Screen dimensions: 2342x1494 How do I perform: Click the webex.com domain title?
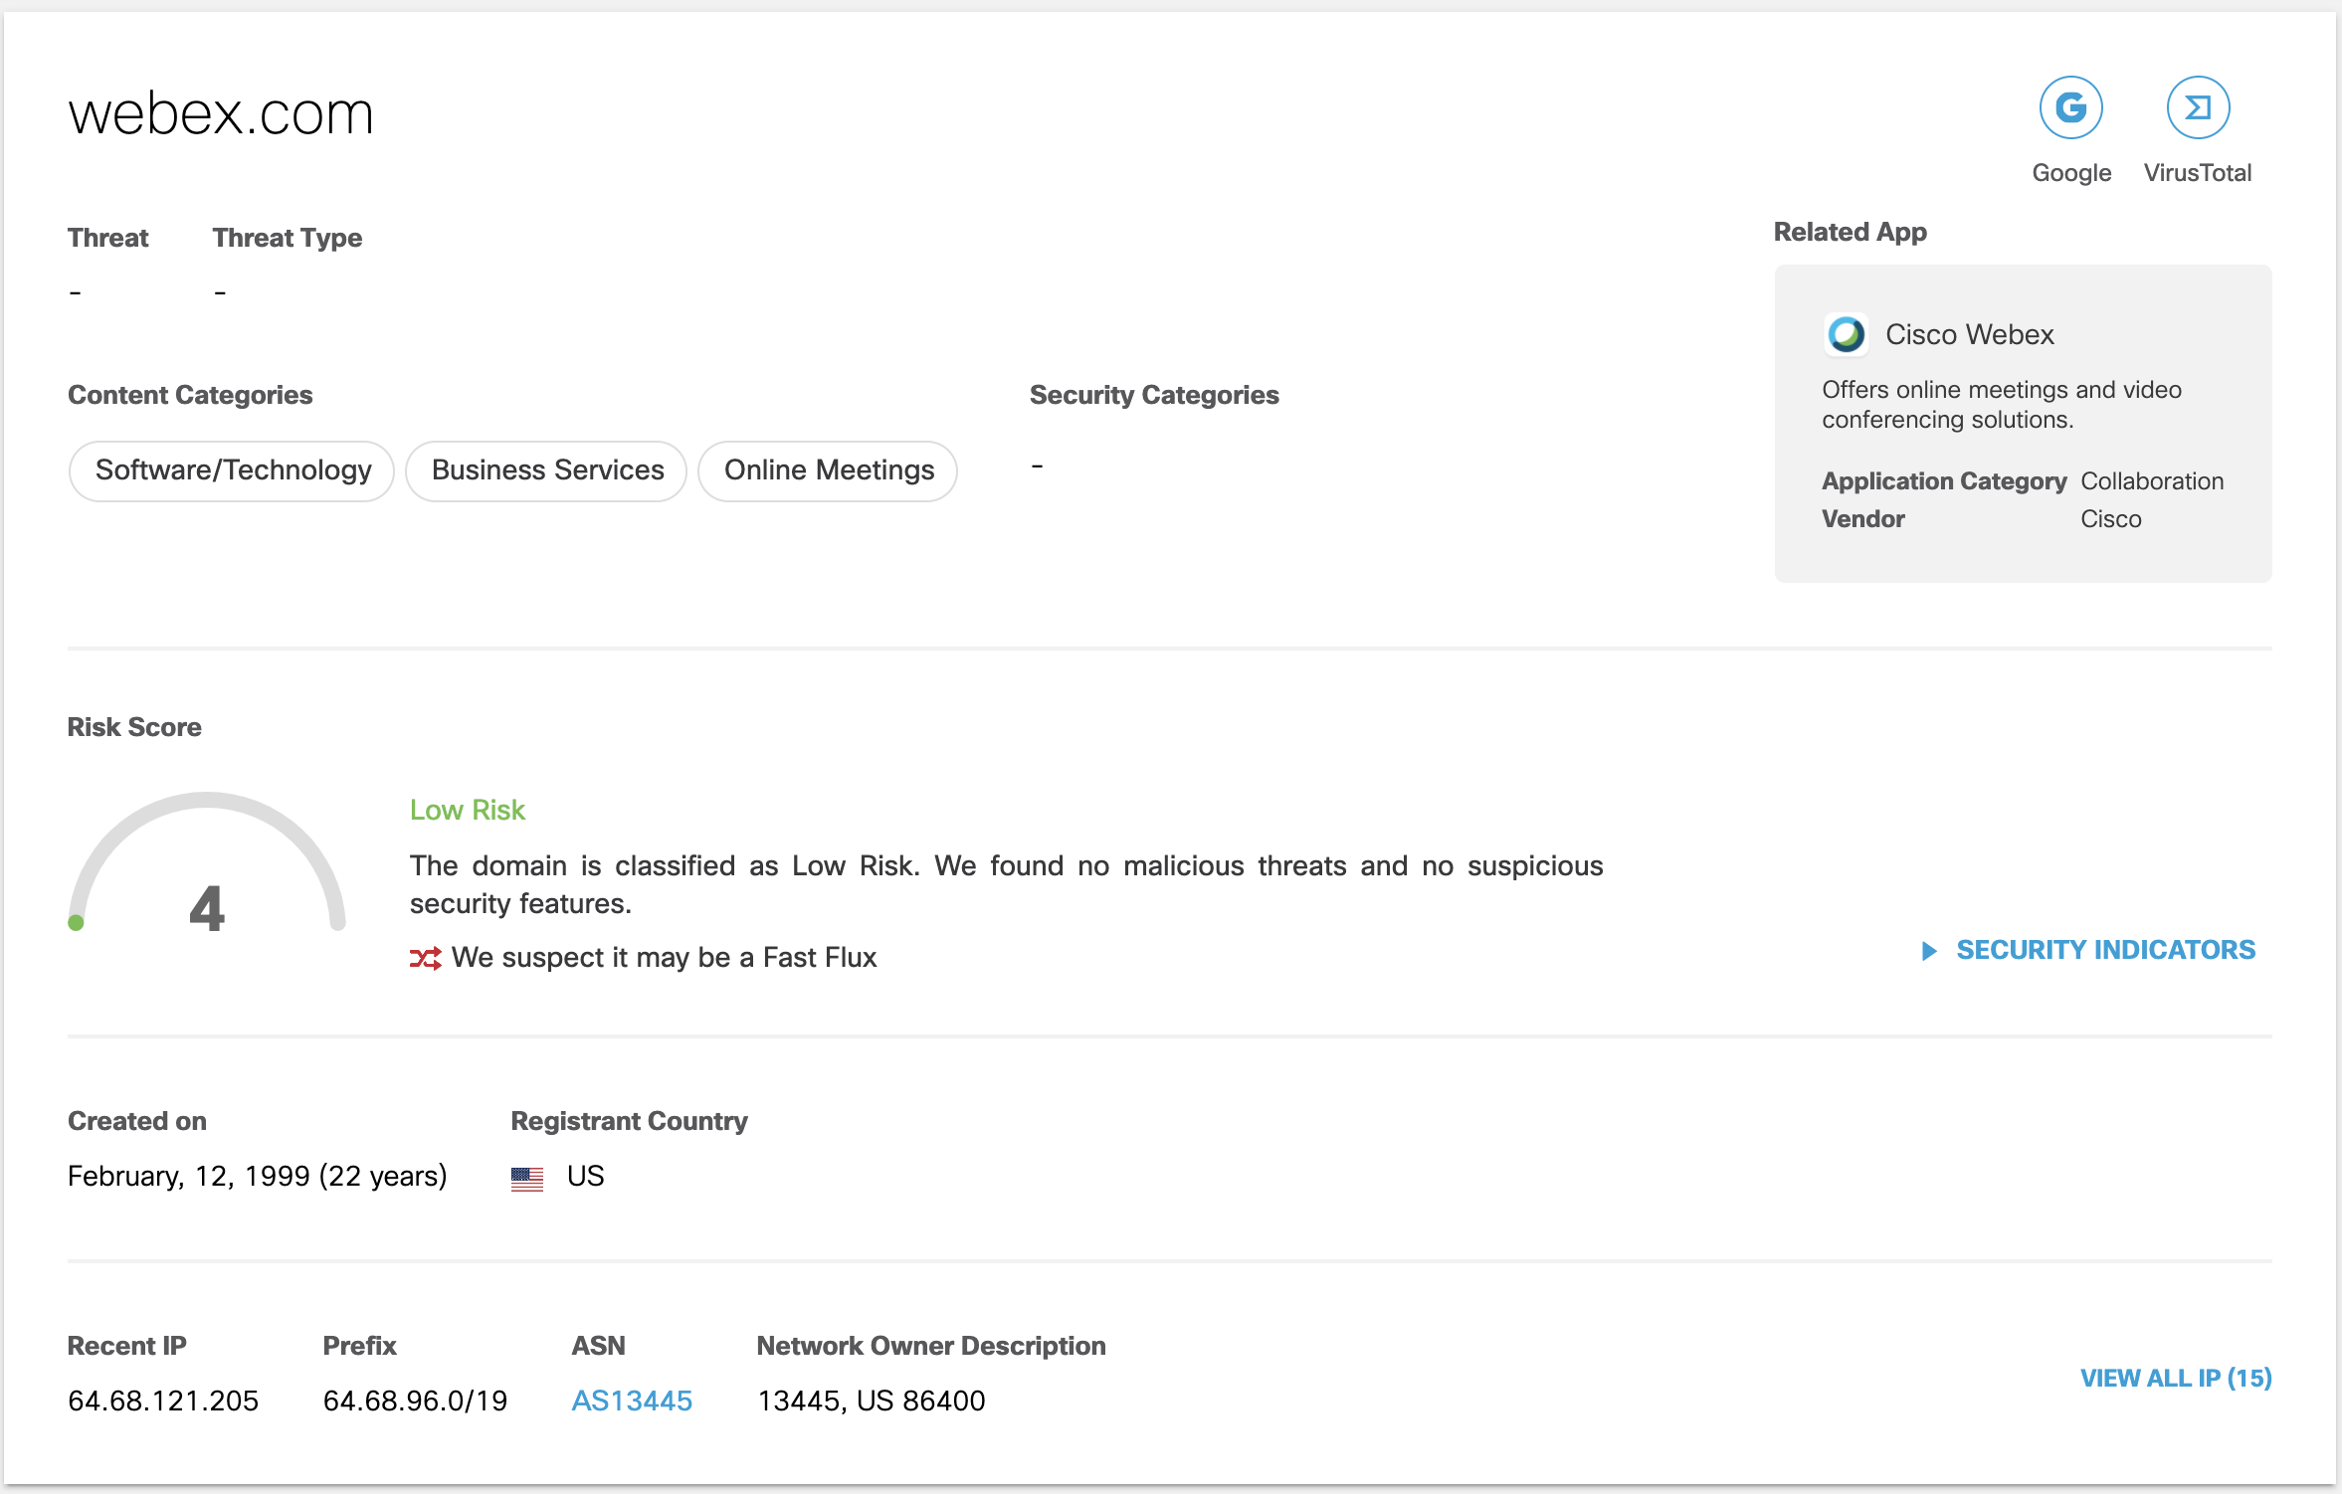[x=221, y=113]
